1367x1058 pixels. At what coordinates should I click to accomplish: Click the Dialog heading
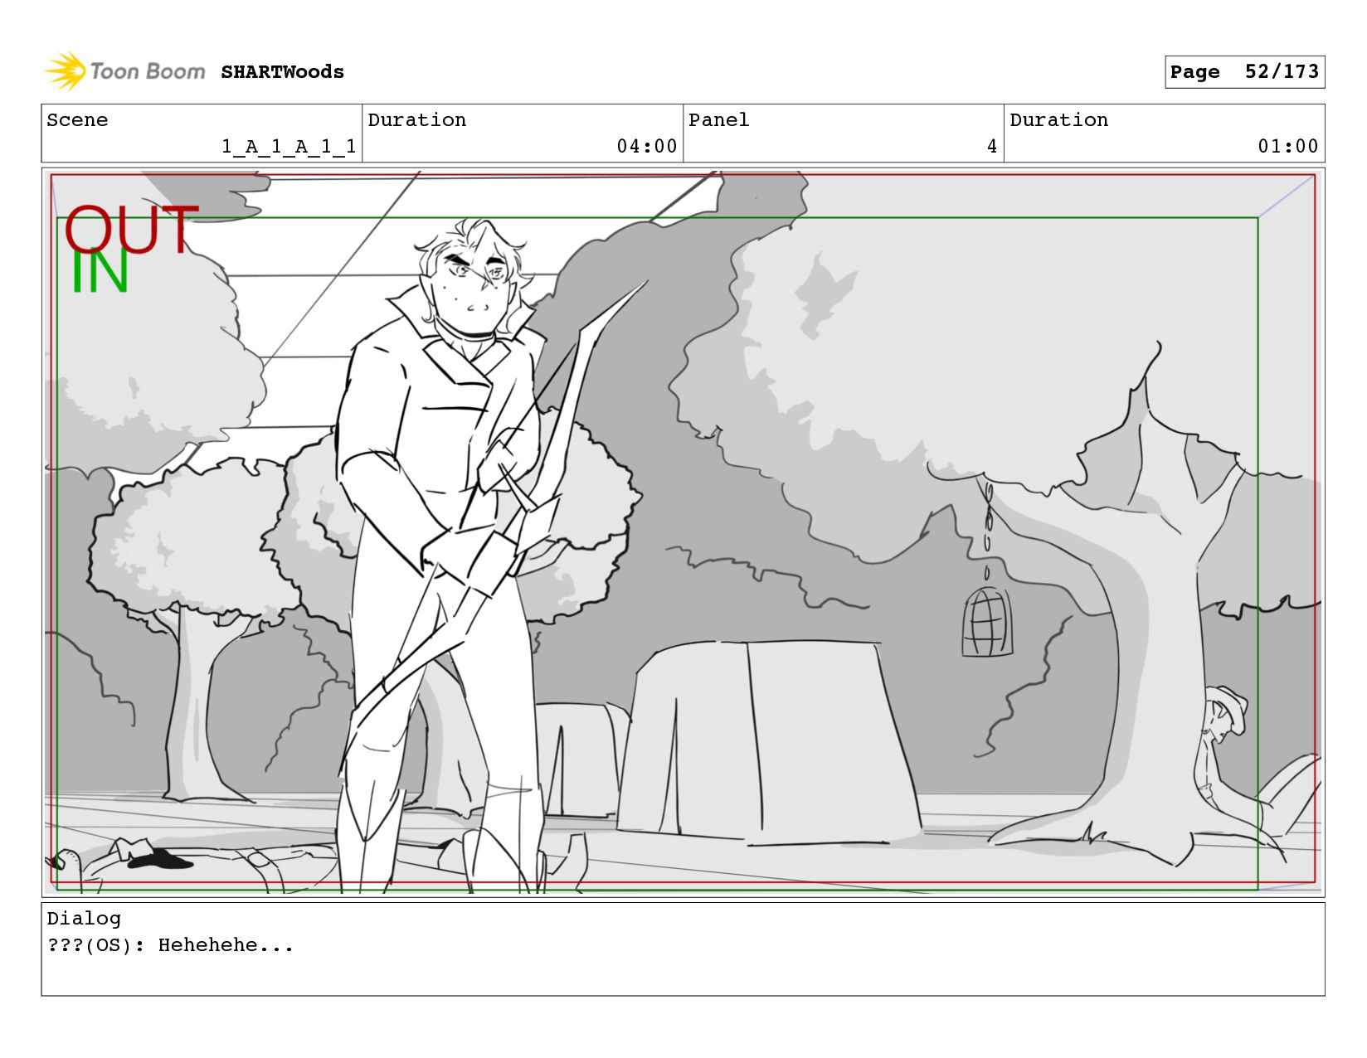84,919
